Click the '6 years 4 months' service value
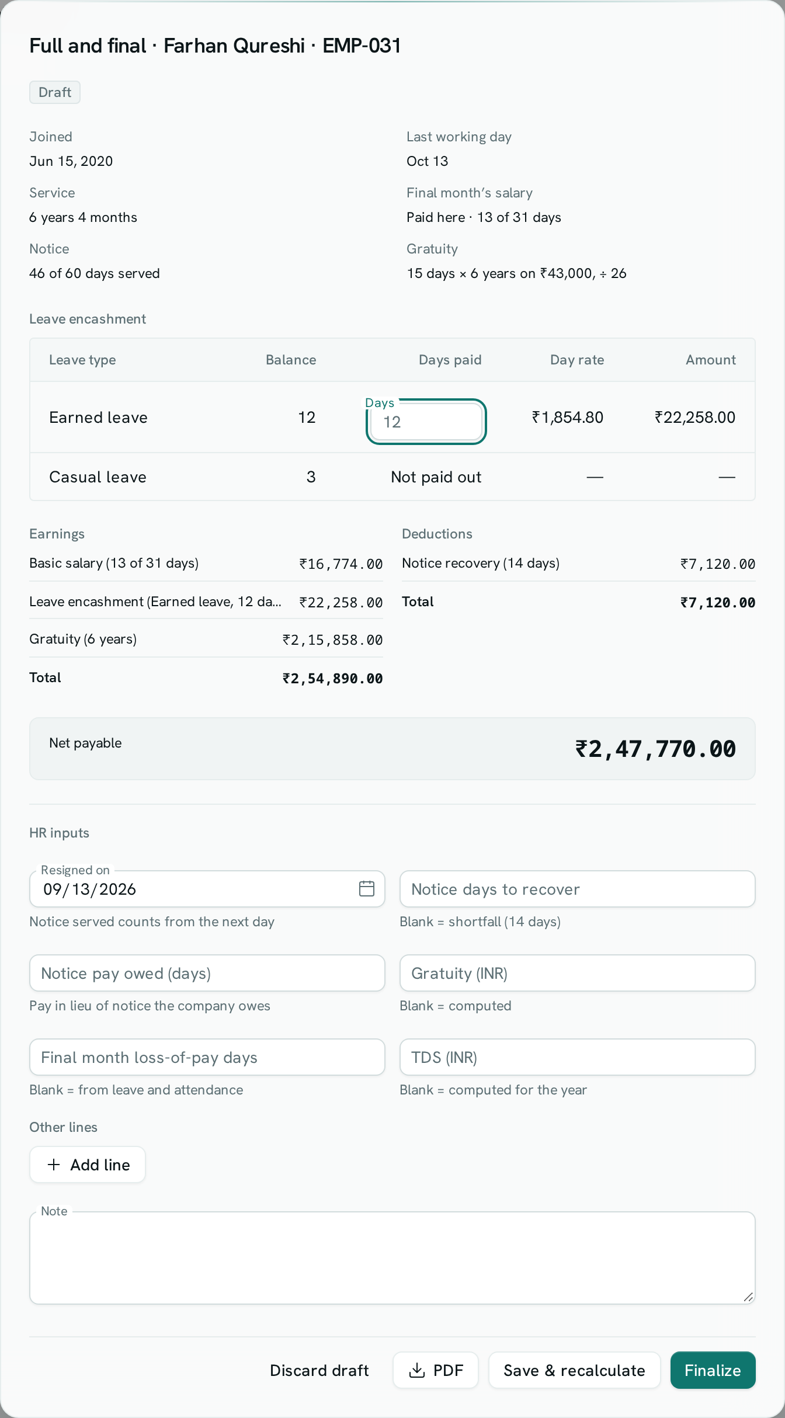 click(x=84, y=217)
